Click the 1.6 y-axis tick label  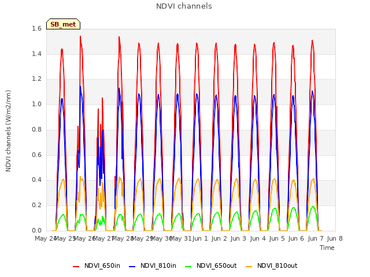coord(36,28)
